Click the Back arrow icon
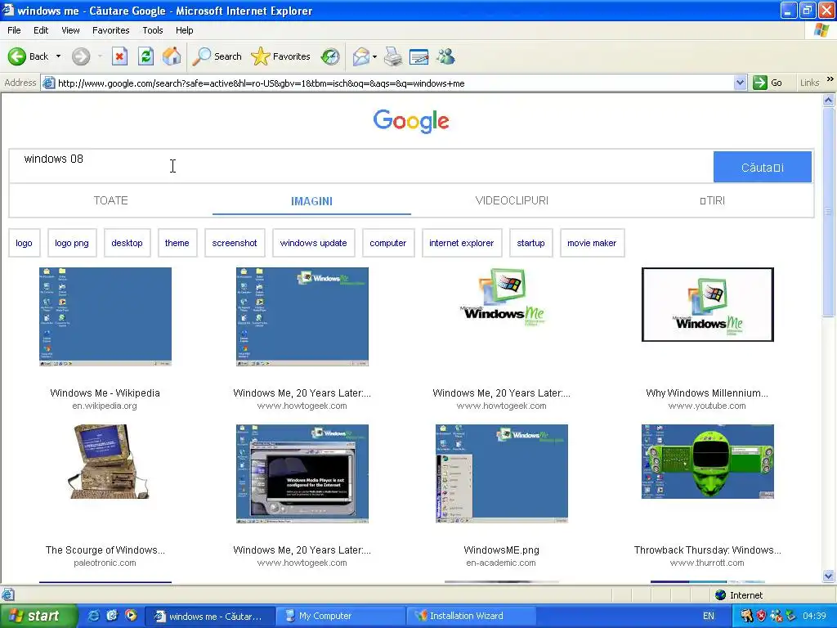The height and width of the screenshot is (628, 837). coord(16,56)
